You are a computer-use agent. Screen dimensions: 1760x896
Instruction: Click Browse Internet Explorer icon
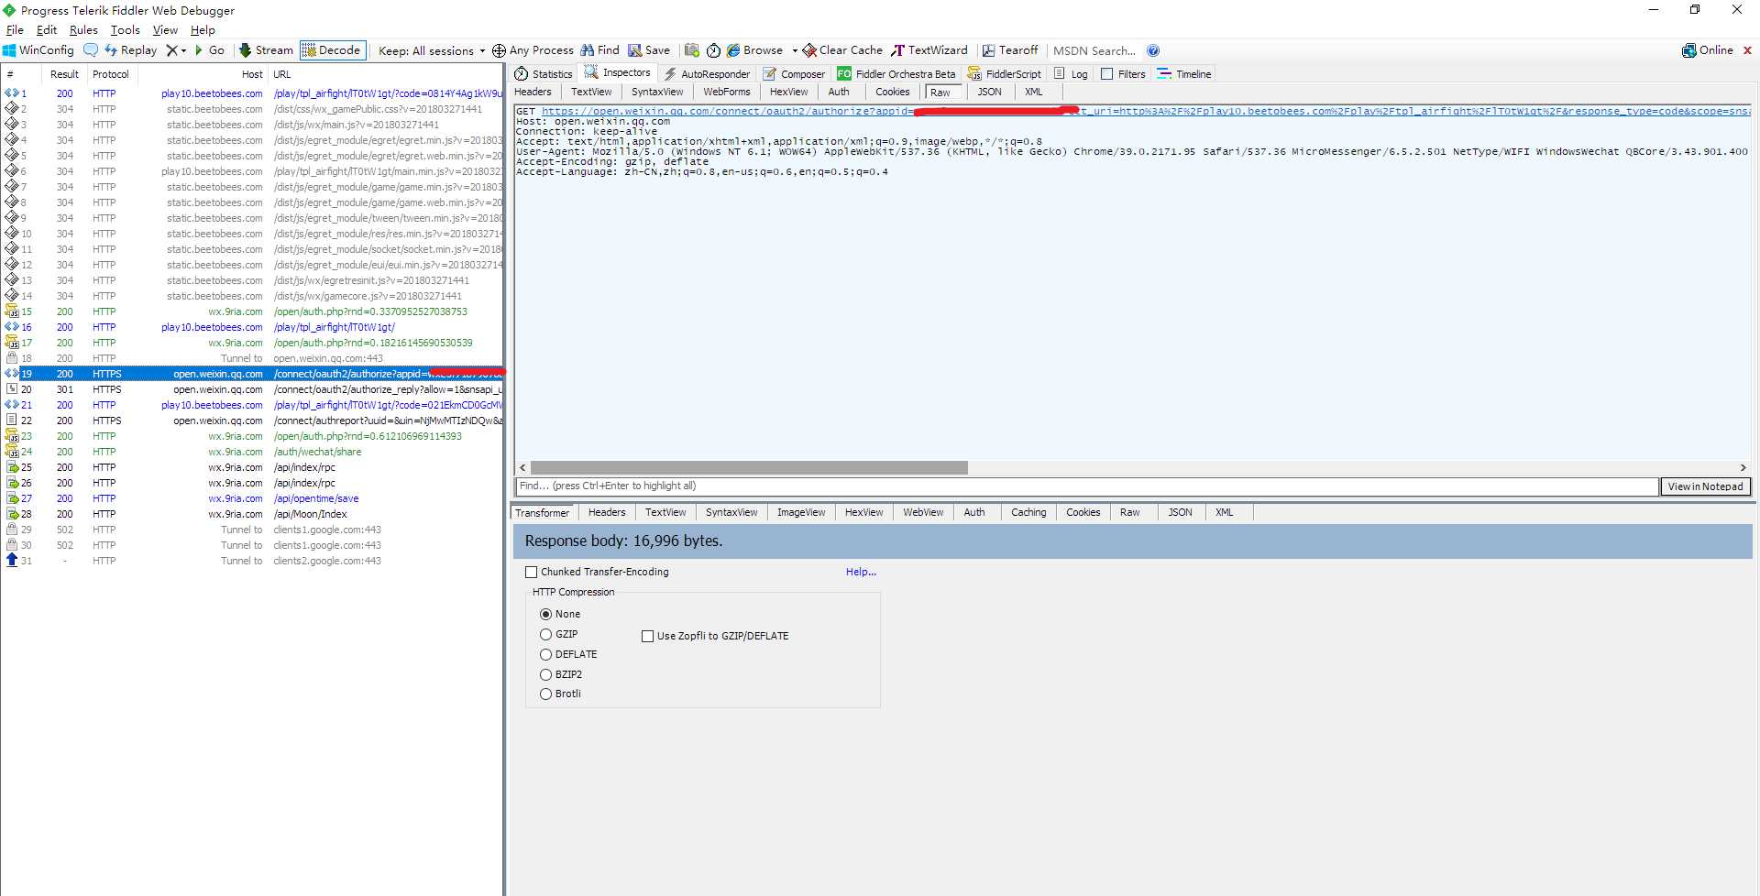click(x=733, y=50)
